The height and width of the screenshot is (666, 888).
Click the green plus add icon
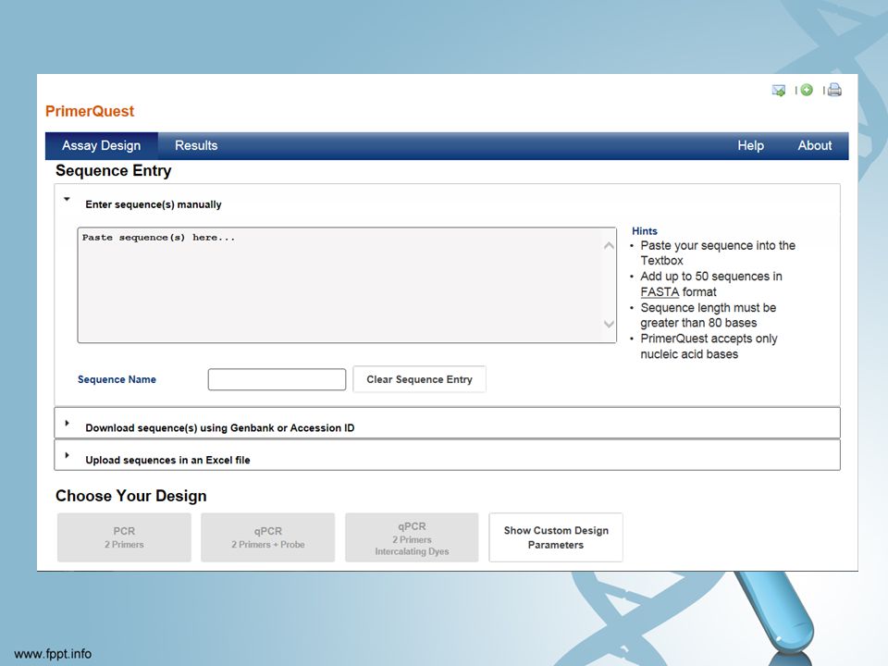pos(807,90)
